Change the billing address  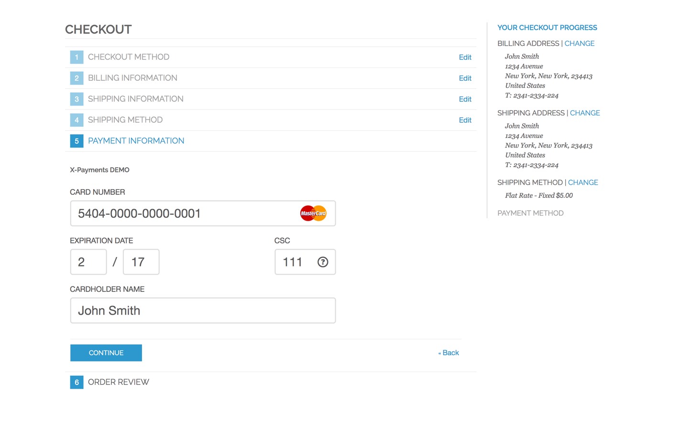click(579, 43)
